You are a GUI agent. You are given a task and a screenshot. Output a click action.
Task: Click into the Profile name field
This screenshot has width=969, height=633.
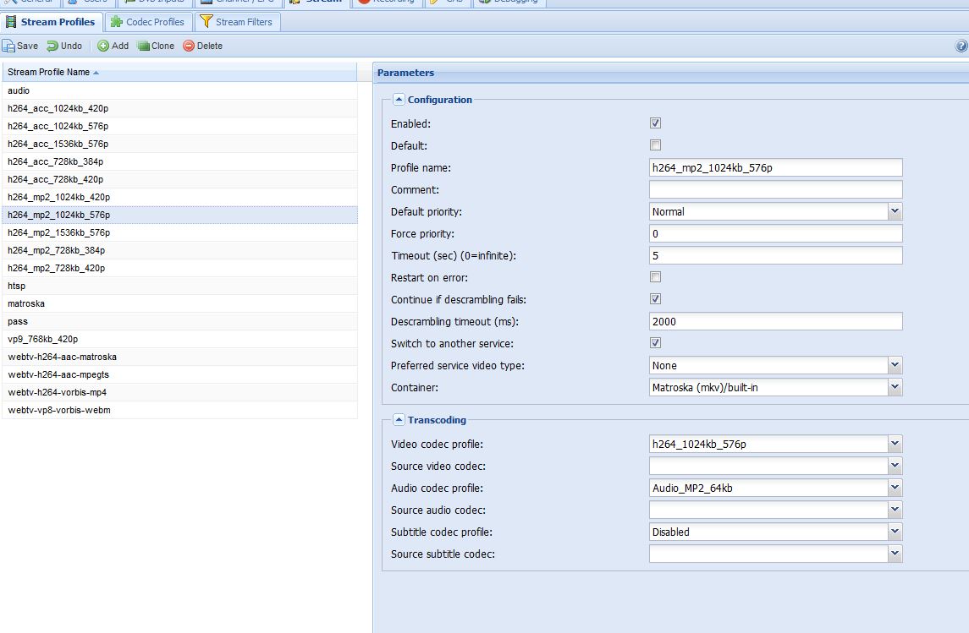(775, 168)
